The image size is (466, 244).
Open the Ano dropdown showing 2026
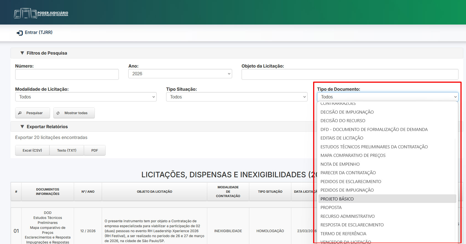(180, 74)
